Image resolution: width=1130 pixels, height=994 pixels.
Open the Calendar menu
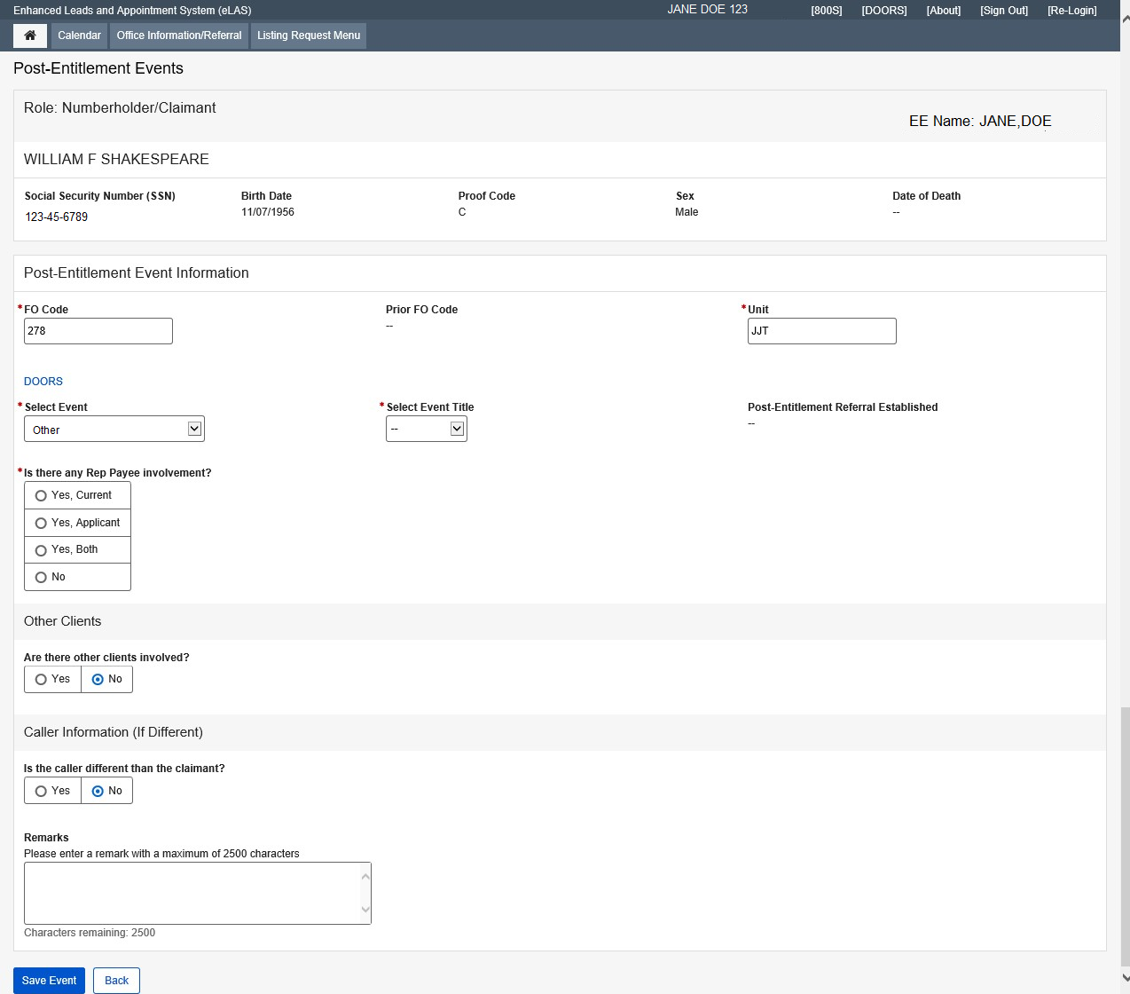point(79,35)
